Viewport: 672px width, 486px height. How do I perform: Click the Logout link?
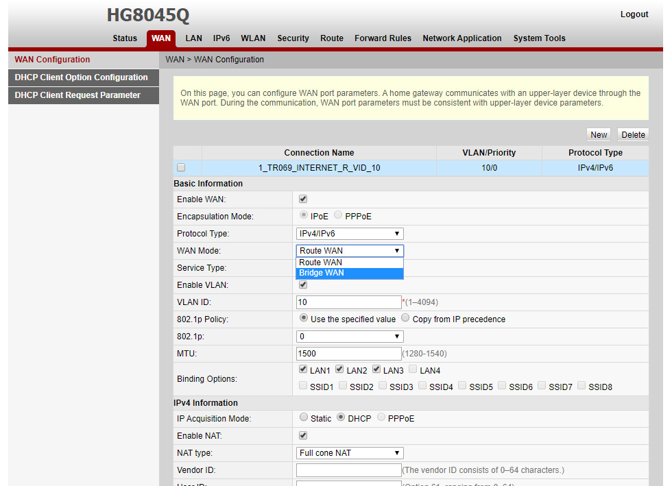click(x=634, y=14)
